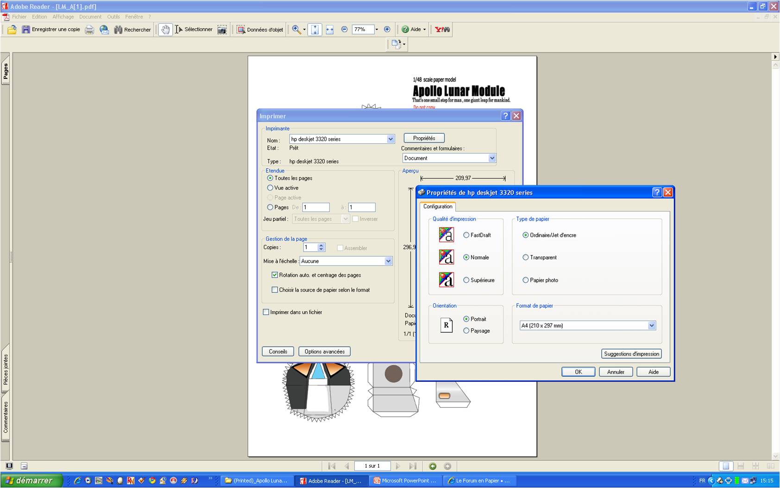This screenshot has width=780, height=488.
Task: Click the fit page height icon
Action: point(315,30)
